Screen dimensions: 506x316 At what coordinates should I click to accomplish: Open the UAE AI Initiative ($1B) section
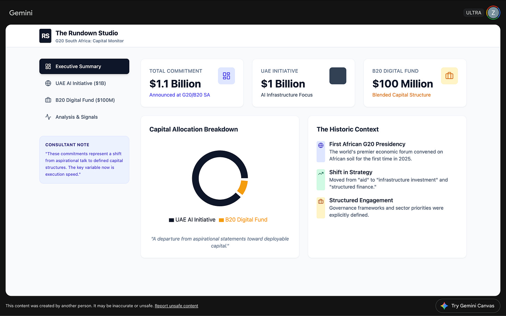[x=84, y=83]
